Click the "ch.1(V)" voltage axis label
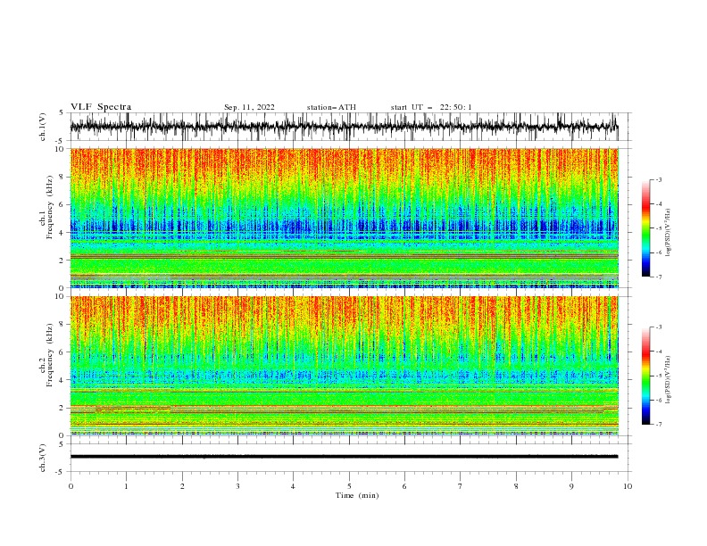The height and width of the screenshot is (546, 707). [x=43, y=127]
